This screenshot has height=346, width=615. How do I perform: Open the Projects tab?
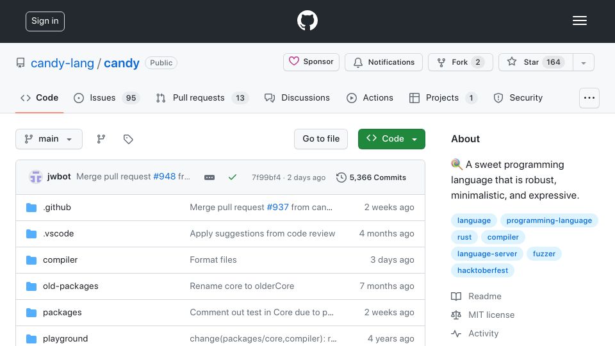(x=443, y=97)
